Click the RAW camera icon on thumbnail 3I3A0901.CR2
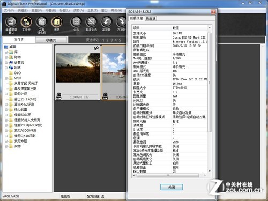Viewport: 268px width, 201px height. [x=58, y=96]
